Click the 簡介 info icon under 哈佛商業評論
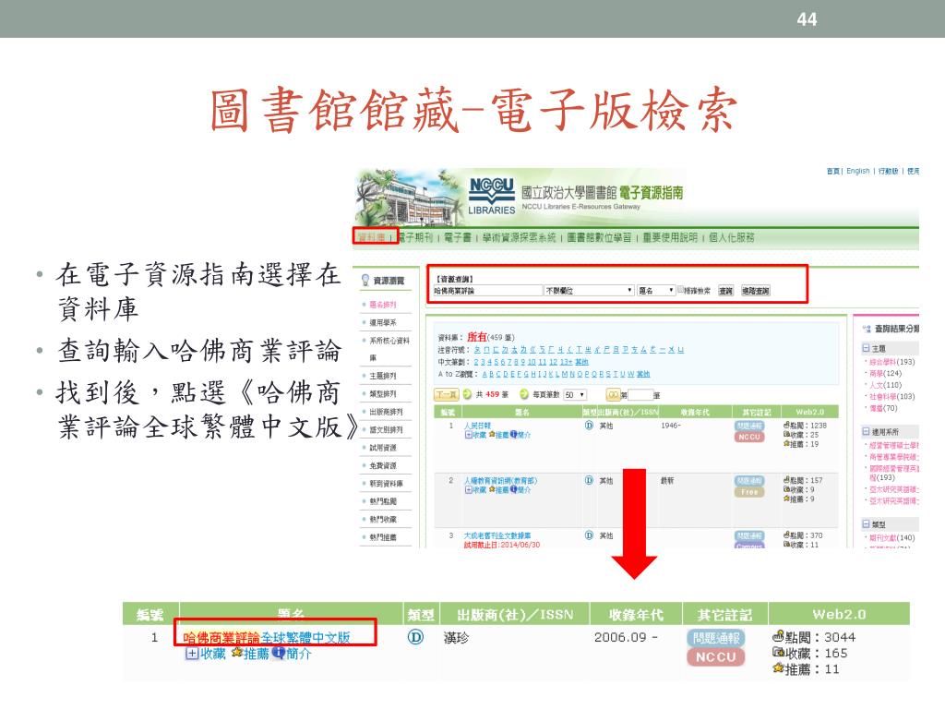 (278, 653)
